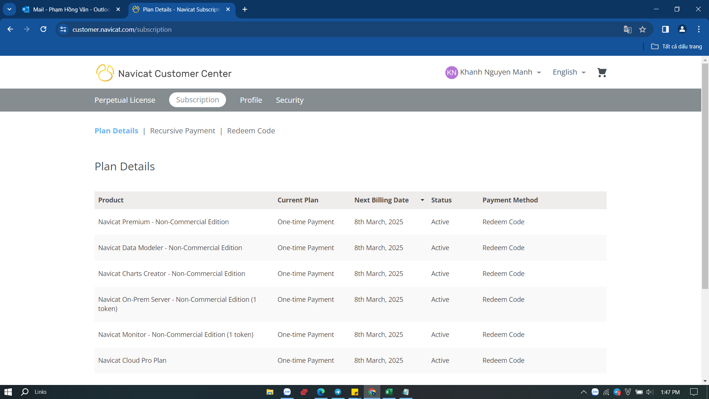Open the tab search dropdown

(x=9, y=9)
